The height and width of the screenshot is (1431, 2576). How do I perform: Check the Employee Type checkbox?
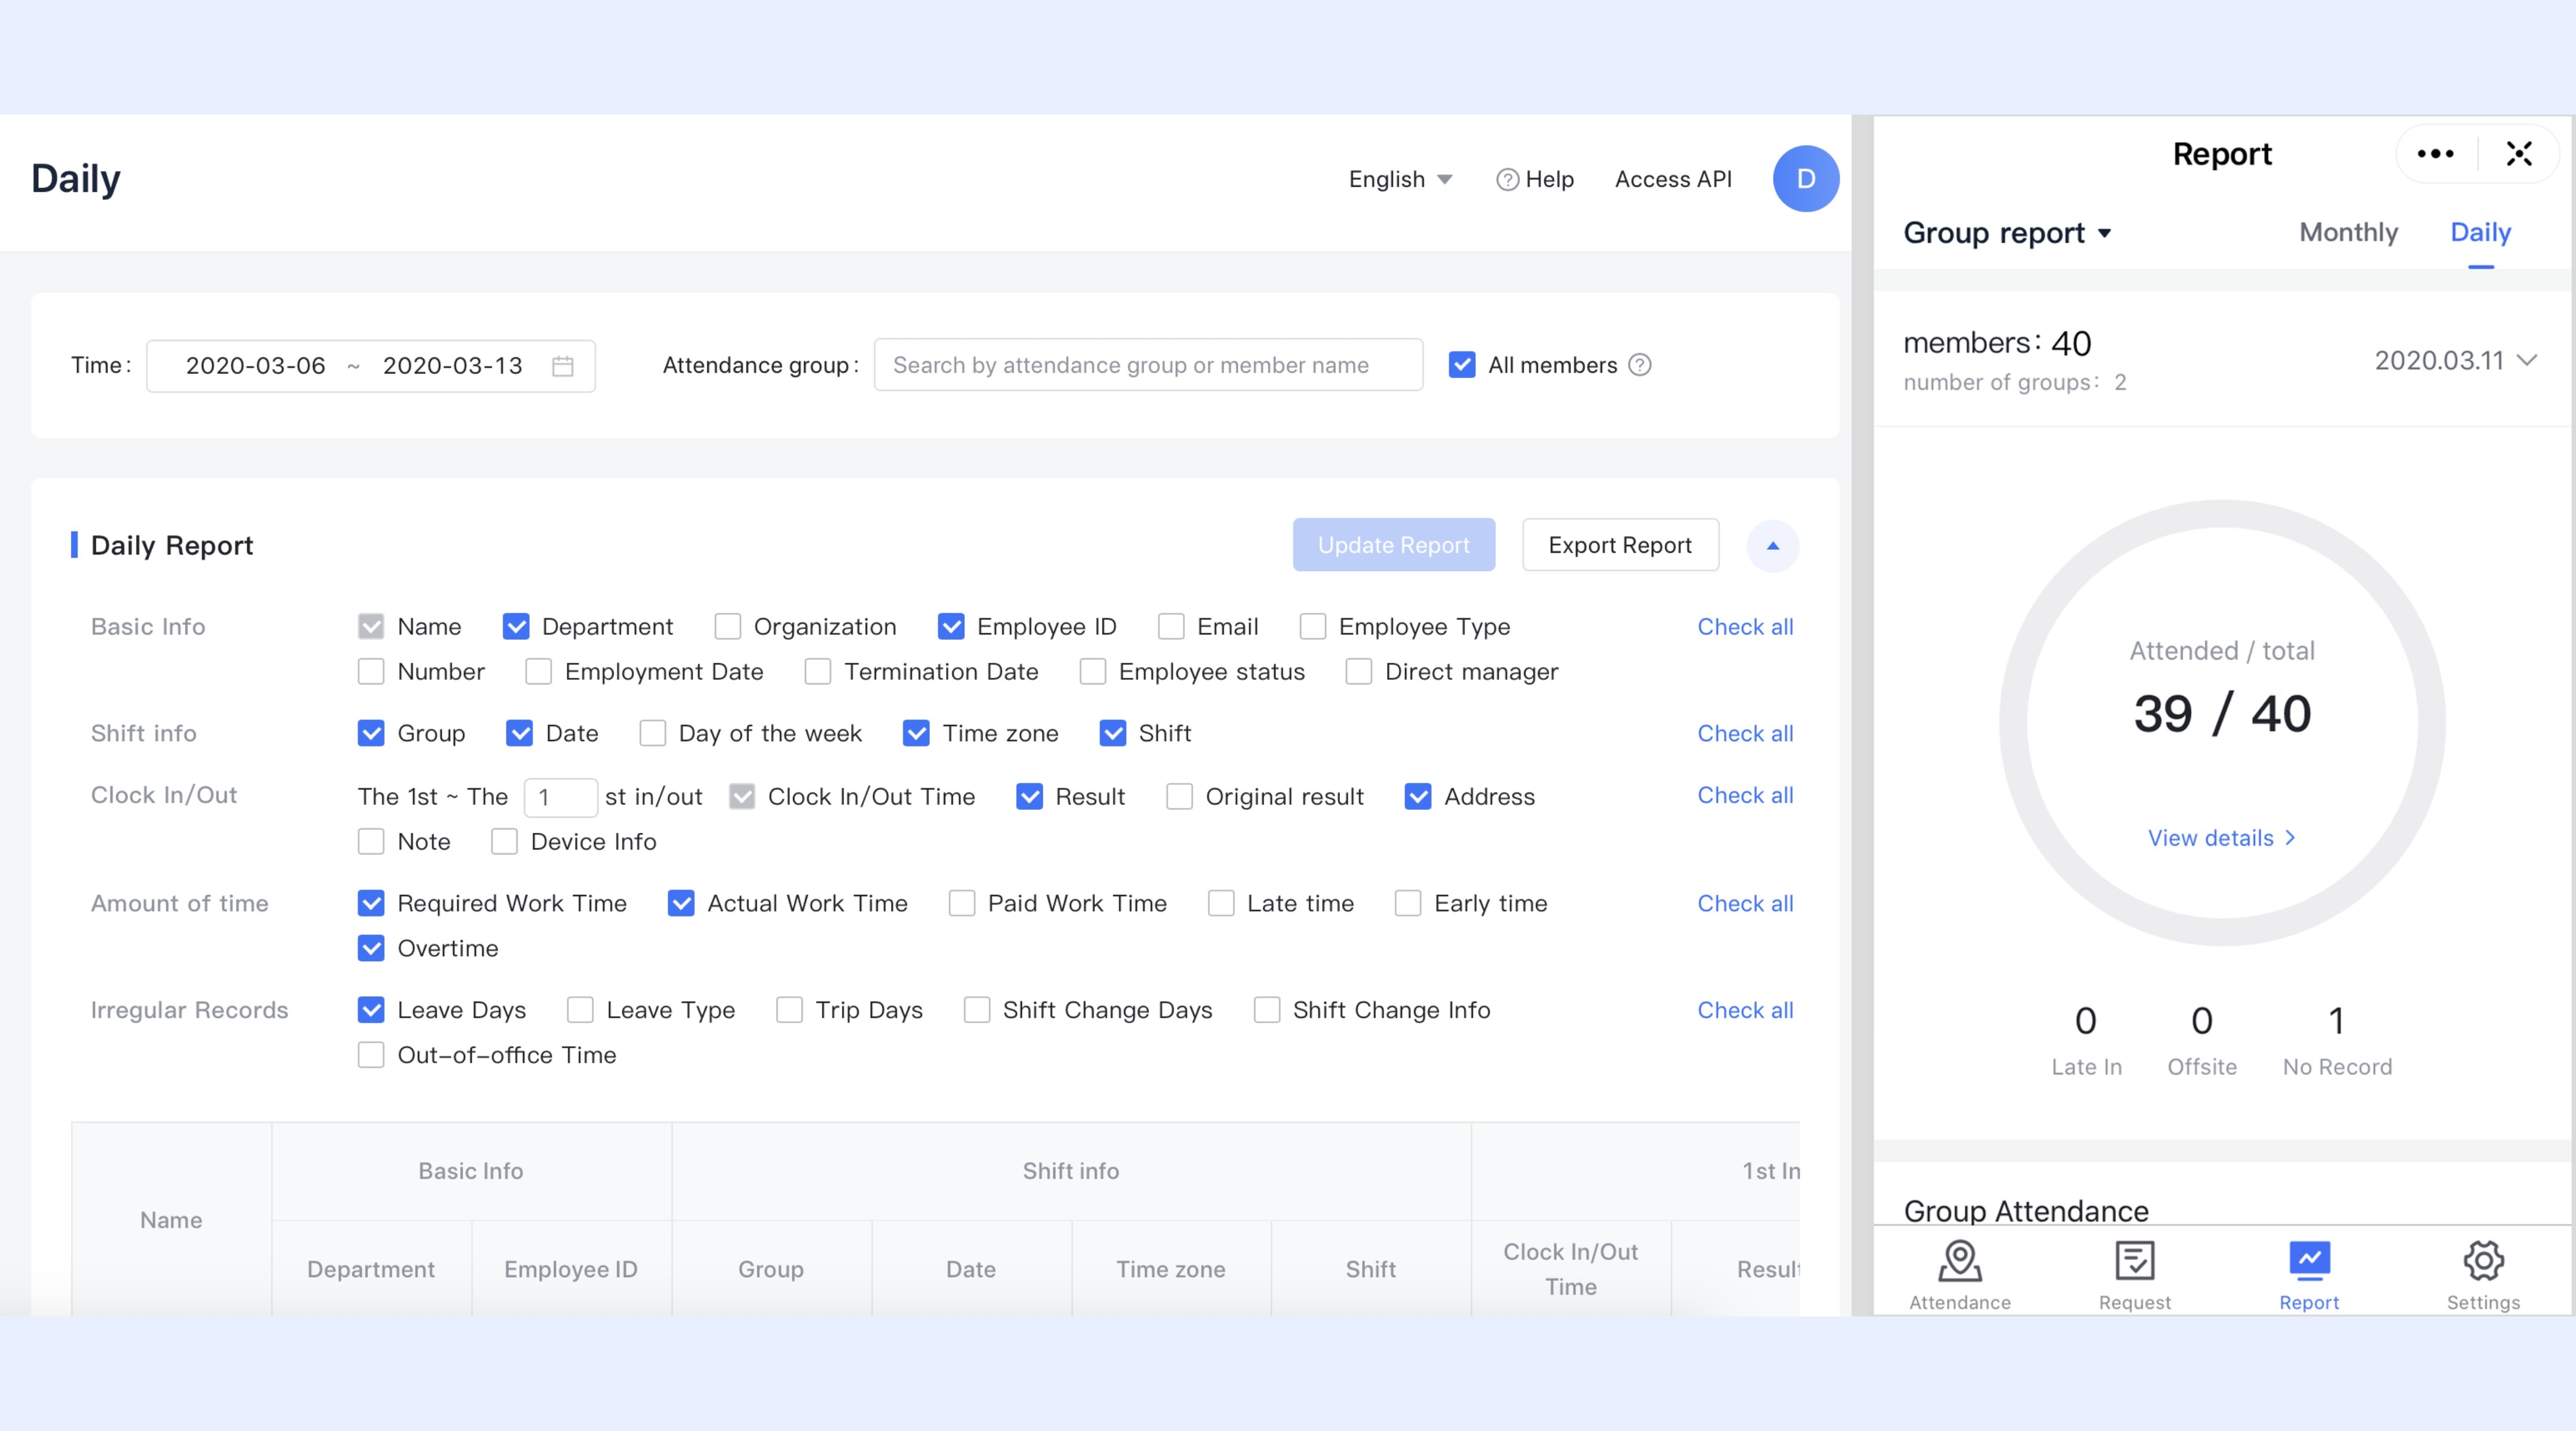pos(1313,627)
